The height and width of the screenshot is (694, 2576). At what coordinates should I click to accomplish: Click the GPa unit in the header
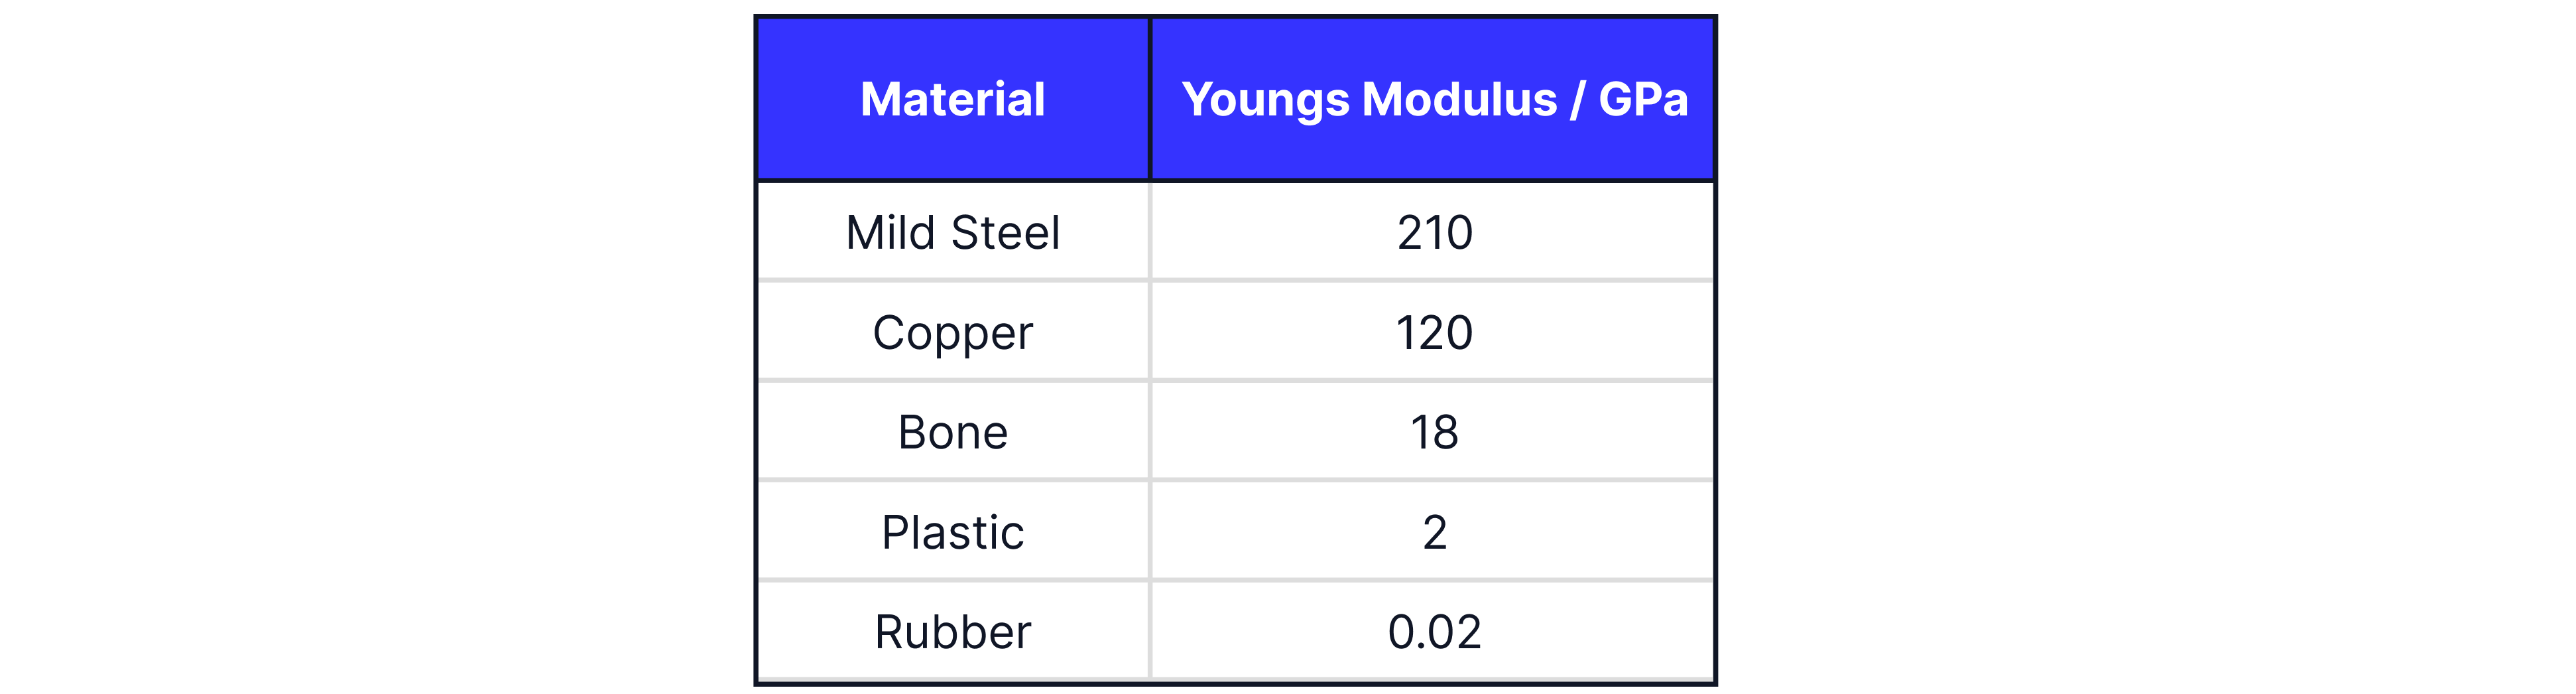1643,100
